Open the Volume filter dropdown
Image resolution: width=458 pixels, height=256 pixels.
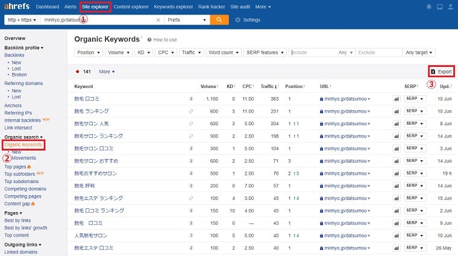point(119,52)
